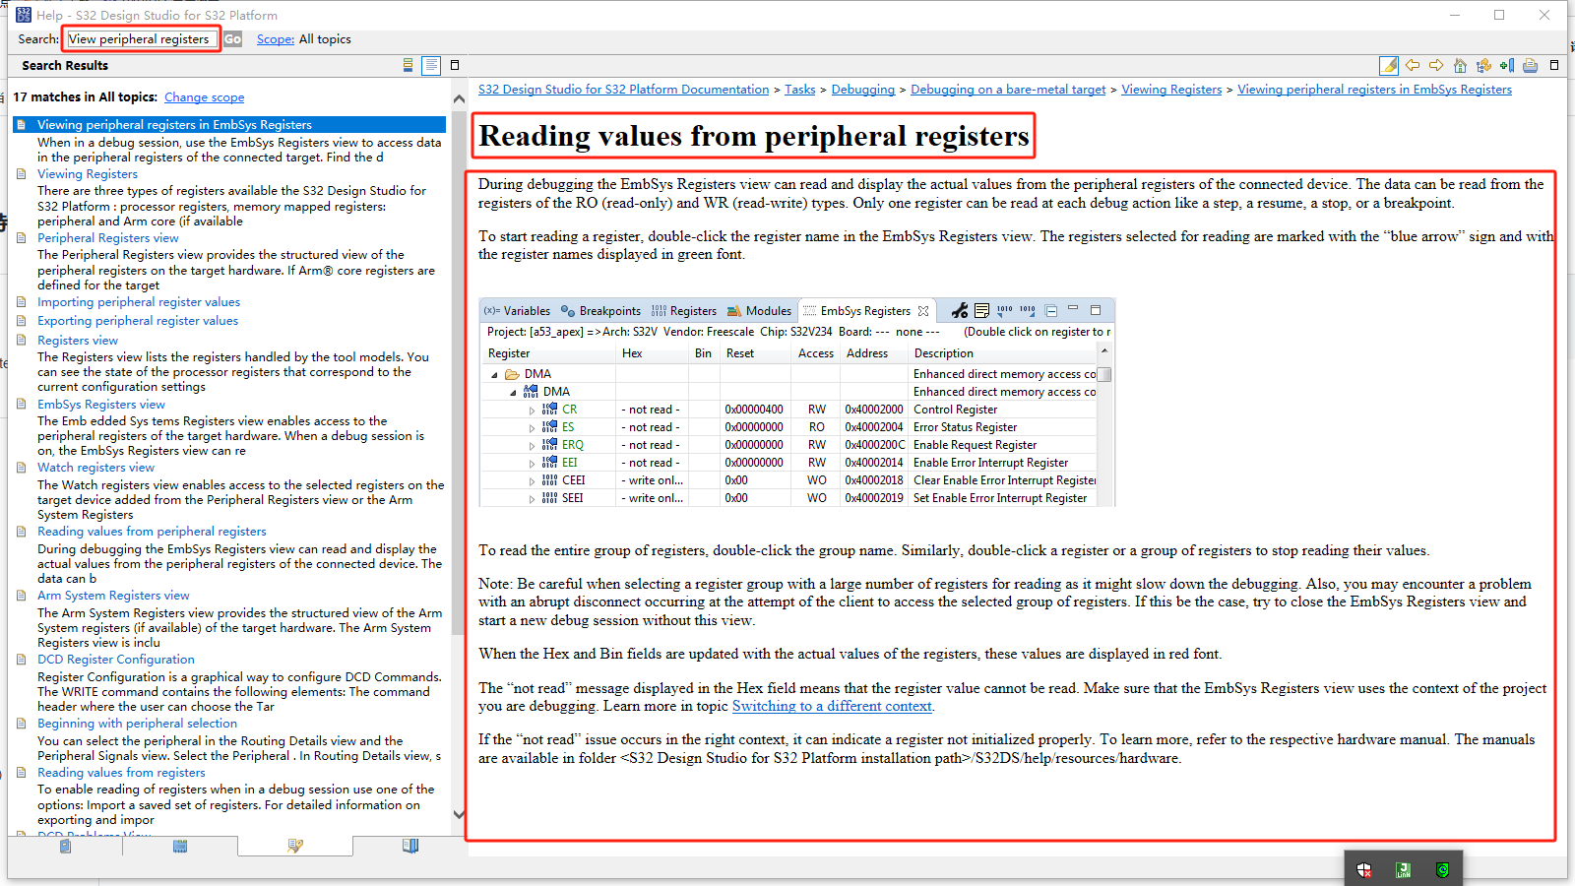Open the DCD Register Configuration result
The width and height of the screenshot is (1575, 886).
click(116, 660)
